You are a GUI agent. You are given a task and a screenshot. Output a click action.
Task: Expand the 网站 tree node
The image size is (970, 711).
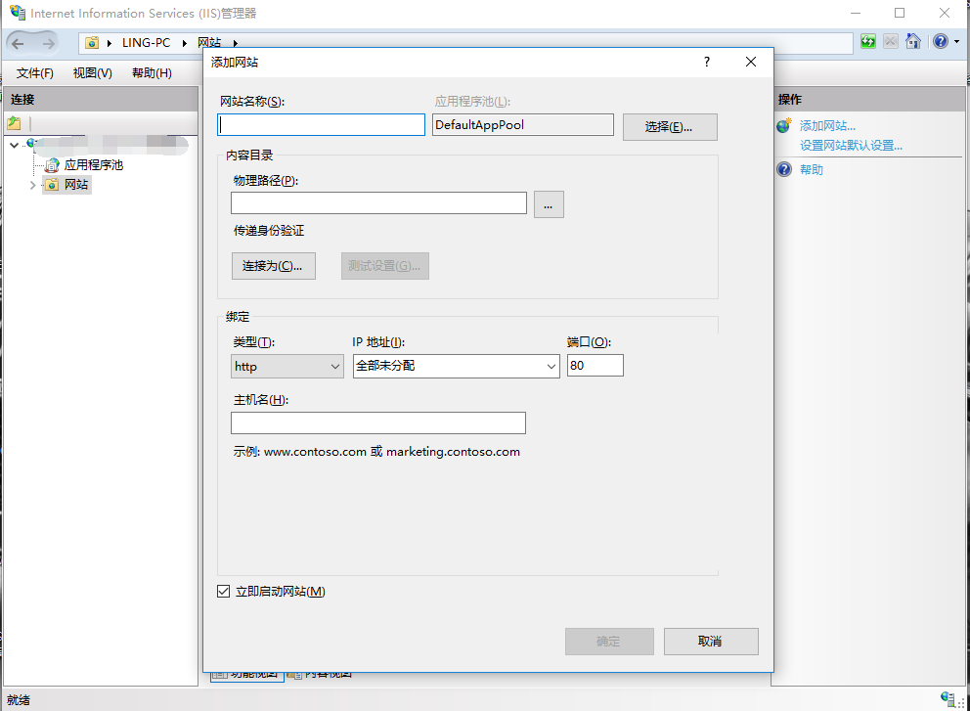coord(32,185)
